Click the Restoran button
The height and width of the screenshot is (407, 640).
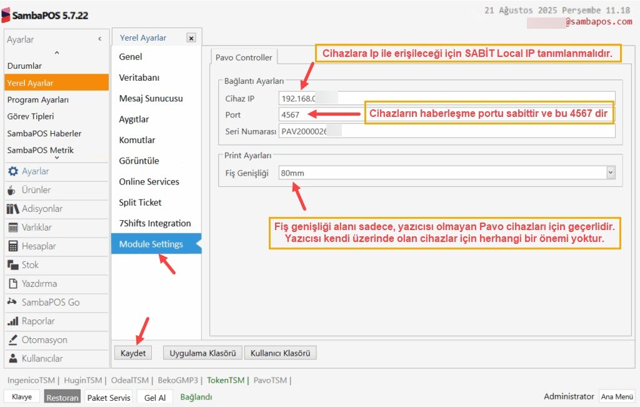click(62, 397)
